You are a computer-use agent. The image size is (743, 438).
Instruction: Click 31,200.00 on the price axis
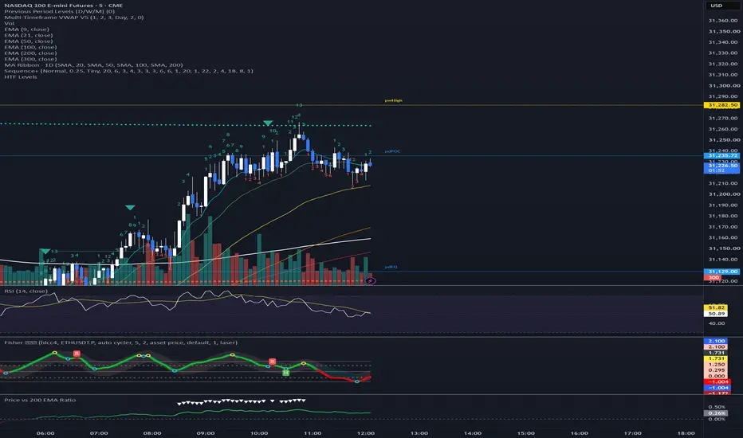click(x=724, y=194)
